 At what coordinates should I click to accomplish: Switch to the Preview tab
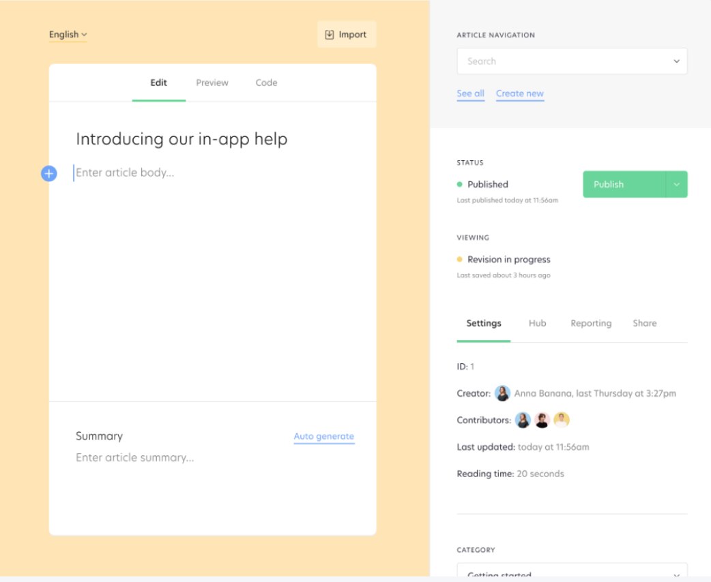point(212,83)
